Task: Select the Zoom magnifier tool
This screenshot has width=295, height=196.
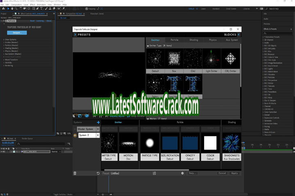Action: [x=16, y=9]
